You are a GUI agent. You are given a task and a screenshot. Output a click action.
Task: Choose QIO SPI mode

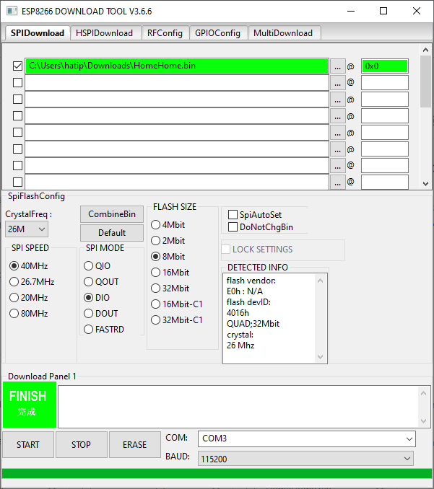[97, 266]
